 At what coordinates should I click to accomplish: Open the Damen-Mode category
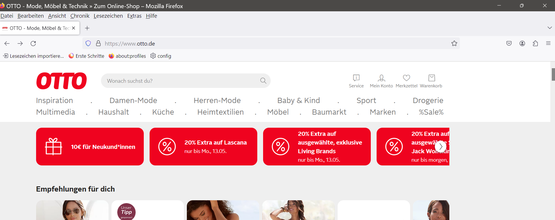tap(133, 100)
